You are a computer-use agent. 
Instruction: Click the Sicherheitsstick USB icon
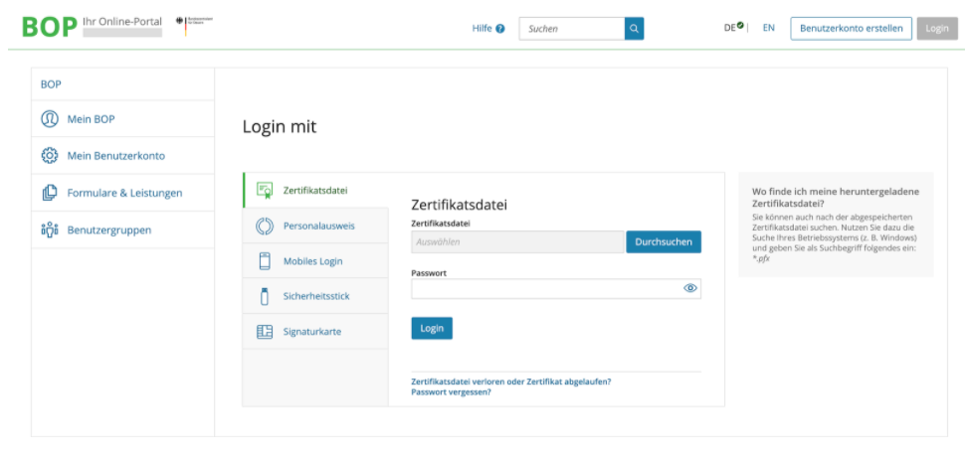click(265, 296)
